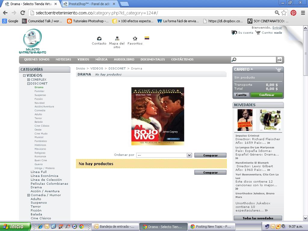Click the Carrito button in cart block
308x231 pixels.
241,95
